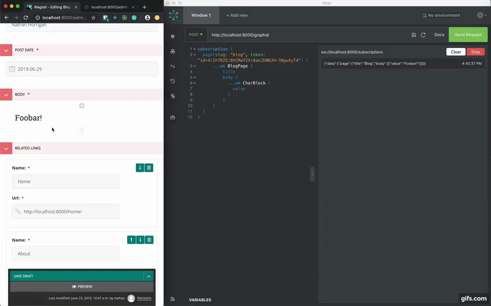The width and height of the screenshot is (491, 306).
Task: Fold the subscription block at line 1
Action: tap(195, 49)
